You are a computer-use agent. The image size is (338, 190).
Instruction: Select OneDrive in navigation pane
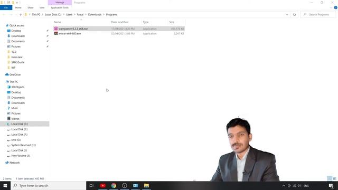[15, 75]
